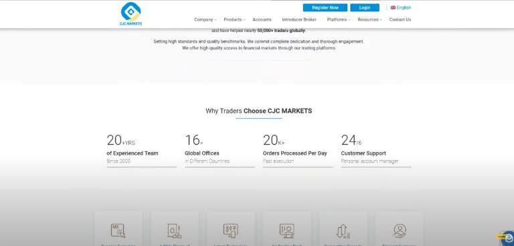Expand the Platforms dropdown menu
Screen dimensions: 514x246
pyautogui.click(x=339, y=19)
